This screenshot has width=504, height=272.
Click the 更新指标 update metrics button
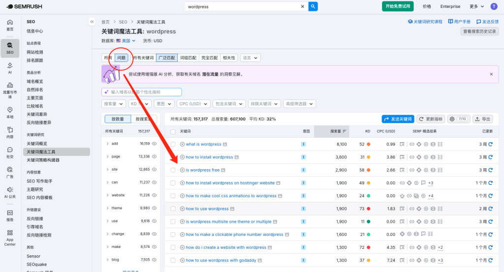pyautogui.click(x=431, y=119)
